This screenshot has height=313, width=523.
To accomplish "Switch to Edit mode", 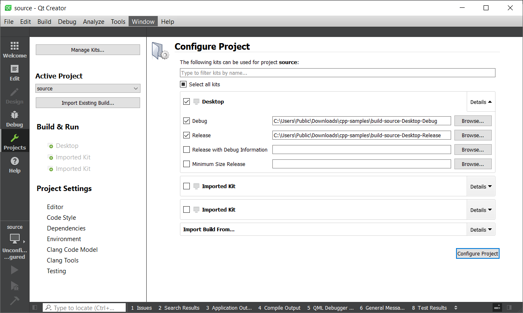I will click(15, 73).
